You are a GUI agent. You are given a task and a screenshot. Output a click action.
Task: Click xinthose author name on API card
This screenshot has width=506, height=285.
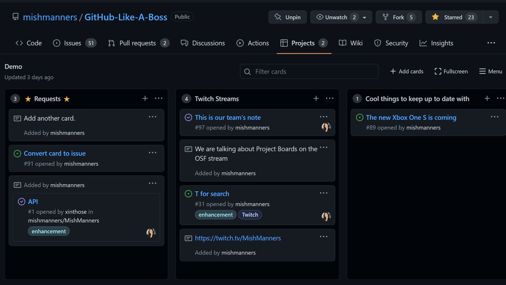coord(76,212)
